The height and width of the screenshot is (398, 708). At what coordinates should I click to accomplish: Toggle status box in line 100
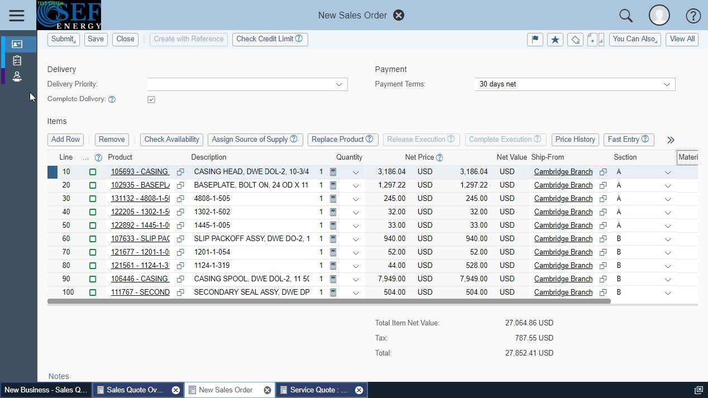(93, 292)
